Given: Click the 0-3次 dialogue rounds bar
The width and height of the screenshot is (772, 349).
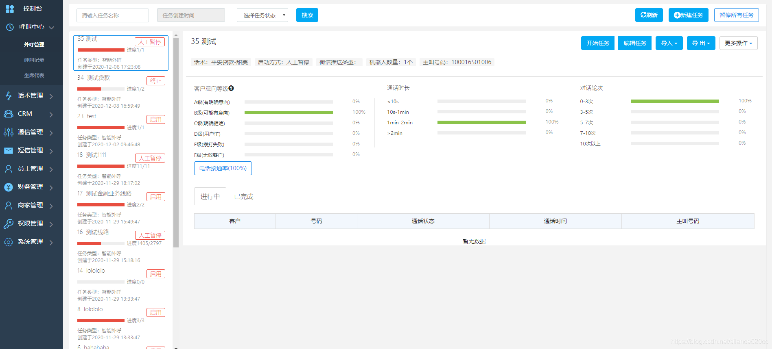Looking at the screenshot, I should [x=675, y=101].
